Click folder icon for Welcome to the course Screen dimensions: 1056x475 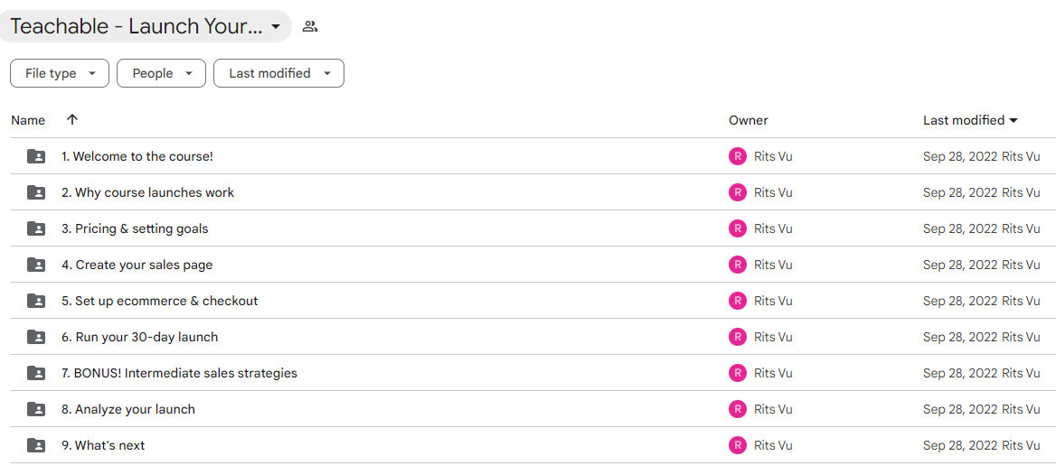coord(35,157)
